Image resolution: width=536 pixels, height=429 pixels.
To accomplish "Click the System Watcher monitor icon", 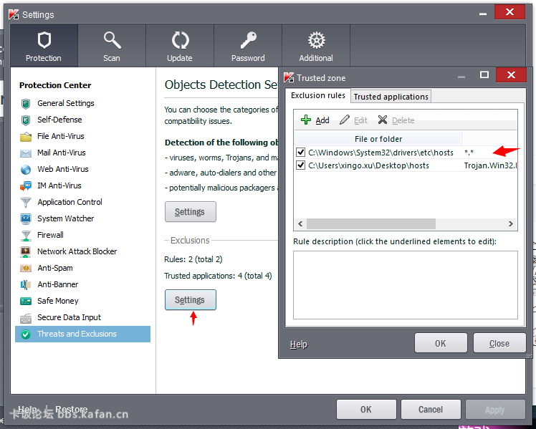I will coord(26,218).
